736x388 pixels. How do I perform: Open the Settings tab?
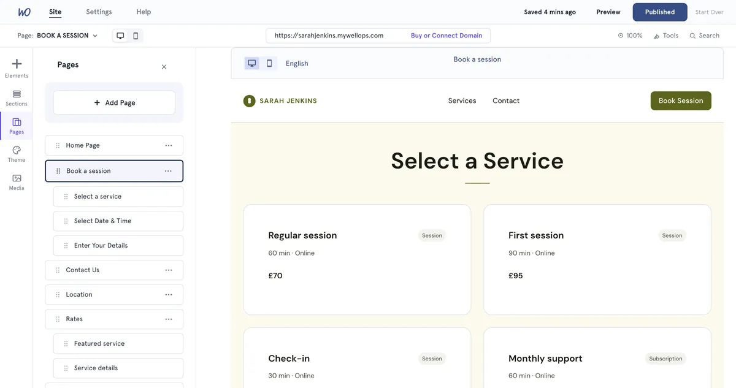coord(99,12)
